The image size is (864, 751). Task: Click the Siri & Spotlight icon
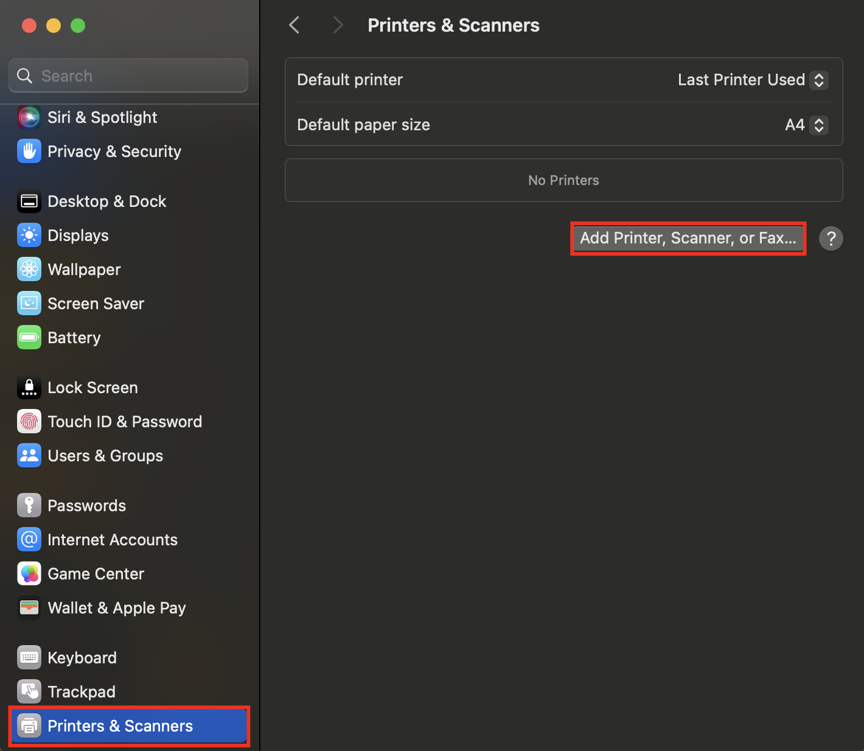(x=29, y=117)
